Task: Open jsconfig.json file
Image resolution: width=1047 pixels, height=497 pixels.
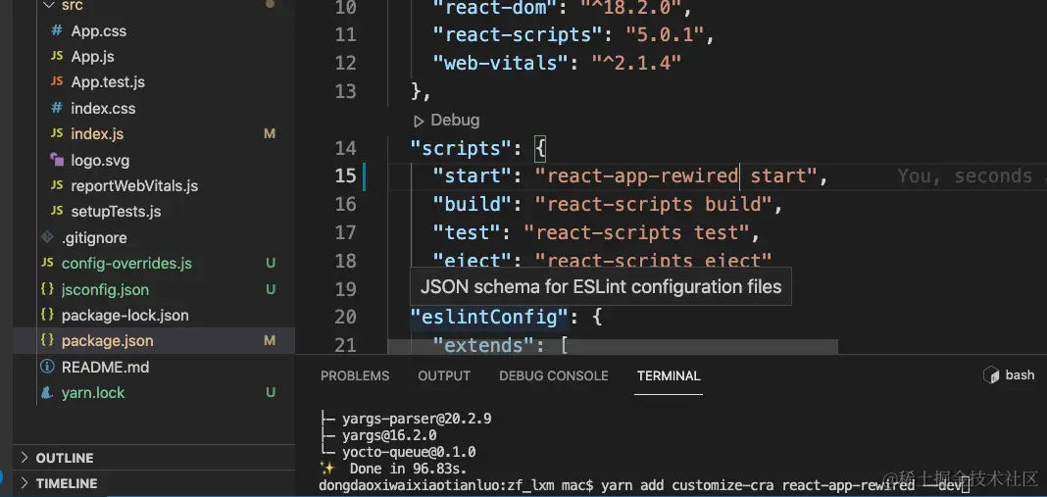Action: point(105,289)
